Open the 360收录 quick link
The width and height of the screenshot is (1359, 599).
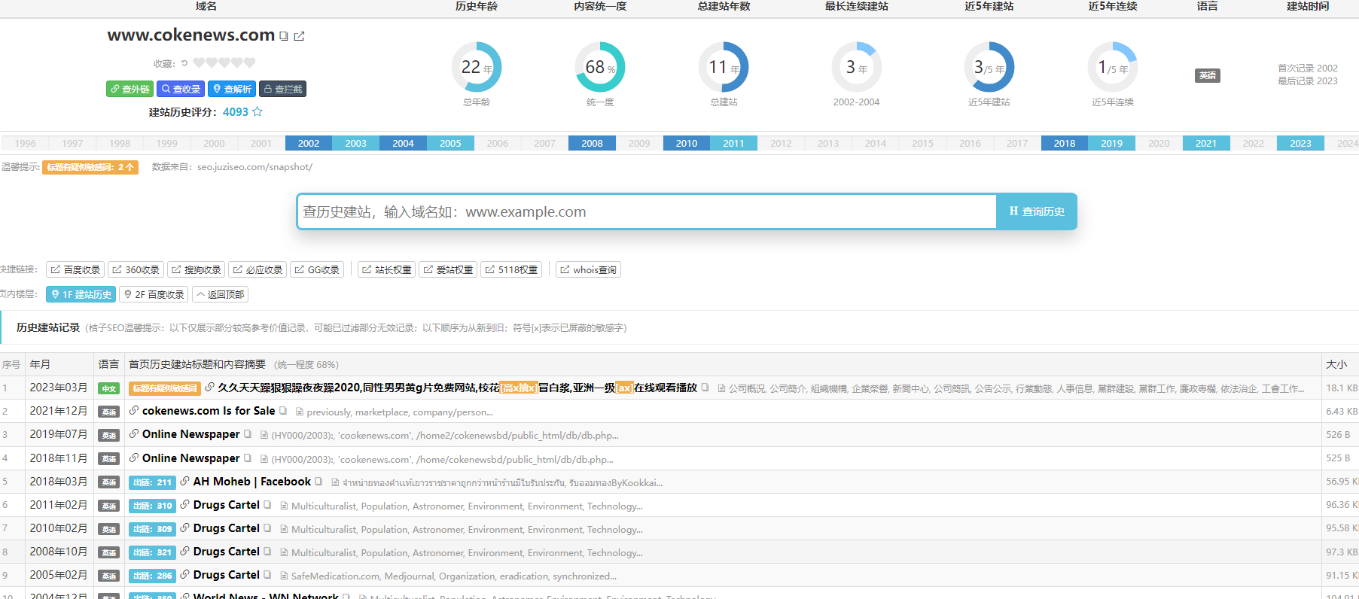[x=136, y=269]
